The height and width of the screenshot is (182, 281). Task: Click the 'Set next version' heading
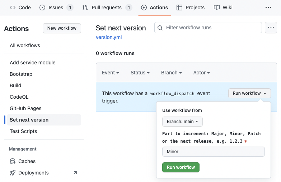click(x=121, y=28)
